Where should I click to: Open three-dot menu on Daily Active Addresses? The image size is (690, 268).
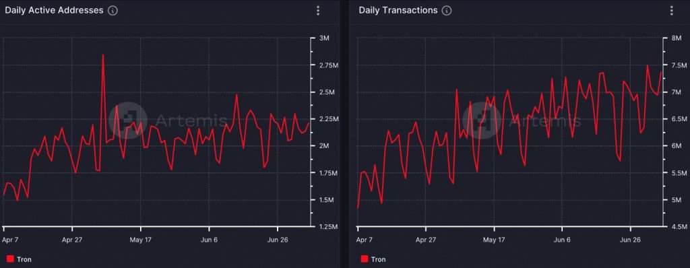(x=318, y=11)
